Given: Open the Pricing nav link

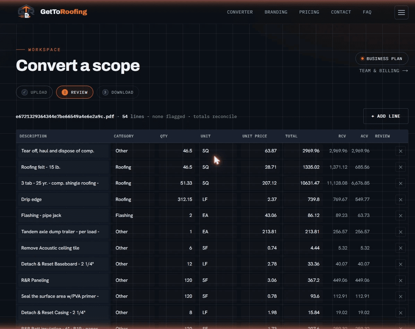Looking at the screenshot, I should click(x=309, y=12).
